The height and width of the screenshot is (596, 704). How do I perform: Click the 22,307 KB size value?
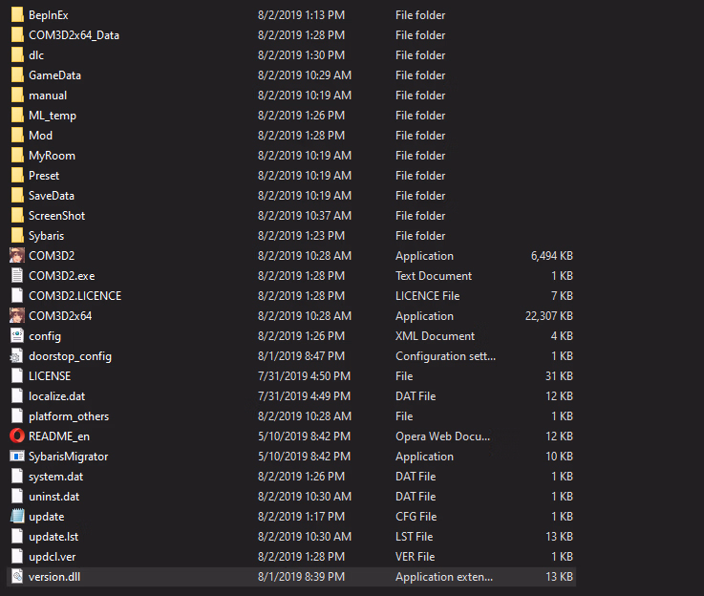click(x=548, y=316)
